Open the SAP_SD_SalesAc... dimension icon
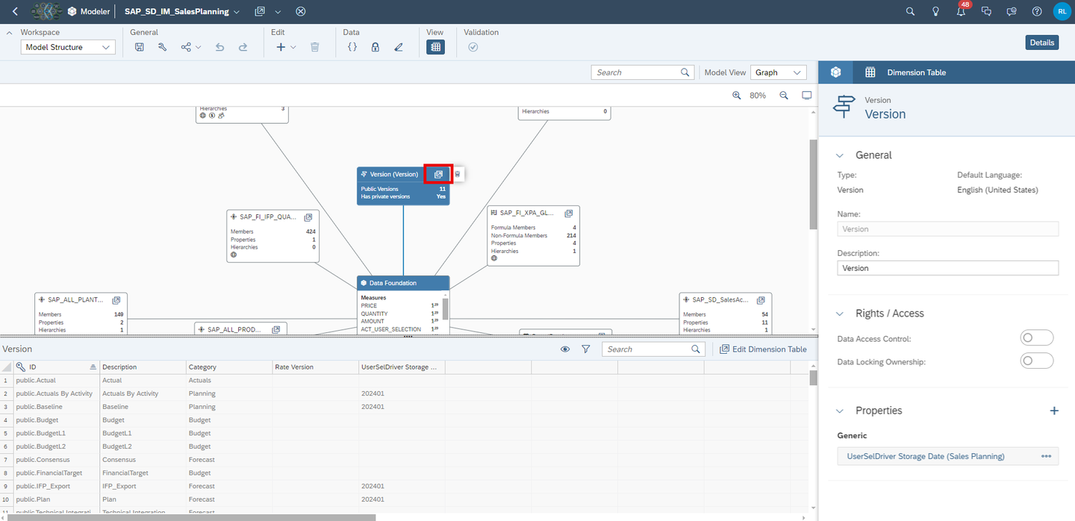This screenshot has width=1075, height=521. (x=760, y=299)
